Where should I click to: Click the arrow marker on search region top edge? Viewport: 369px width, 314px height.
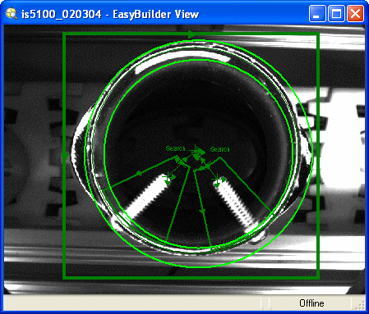pyautogui.click(x=191, y=34)
